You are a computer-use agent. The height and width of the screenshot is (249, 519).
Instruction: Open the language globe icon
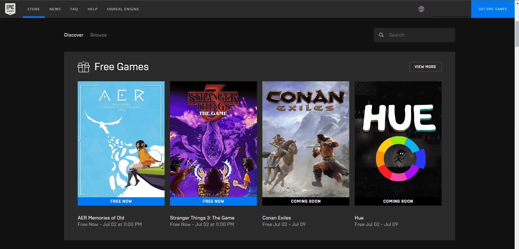[421, 9]
